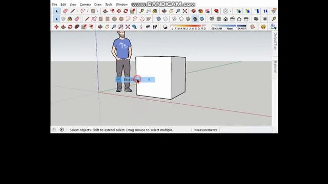Open the Tools menu
The width and height of the screenshot is (328, 184).
point(109,5)
